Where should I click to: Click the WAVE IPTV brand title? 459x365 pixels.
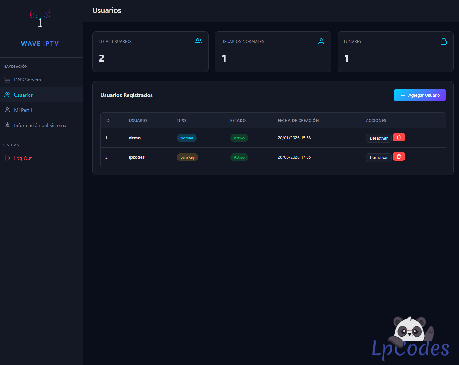[40, 43]
